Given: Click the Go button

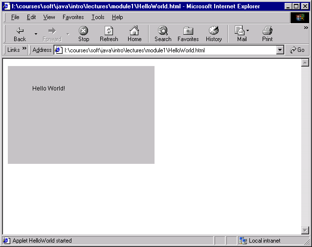Looking at the screenshot, I should tap(297, 50).
